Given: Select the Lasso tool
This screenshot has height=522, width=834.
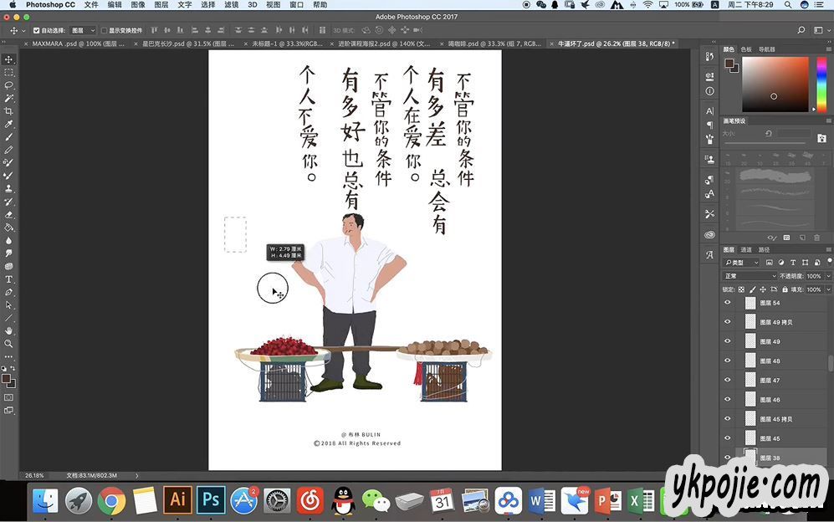Looking at the screenshot, I should (8, 85).
